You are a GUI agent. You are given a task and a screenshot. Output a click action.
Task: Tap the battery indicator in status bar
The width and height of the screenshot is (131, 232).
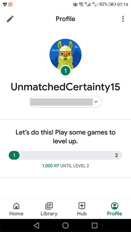click(112, 4)
